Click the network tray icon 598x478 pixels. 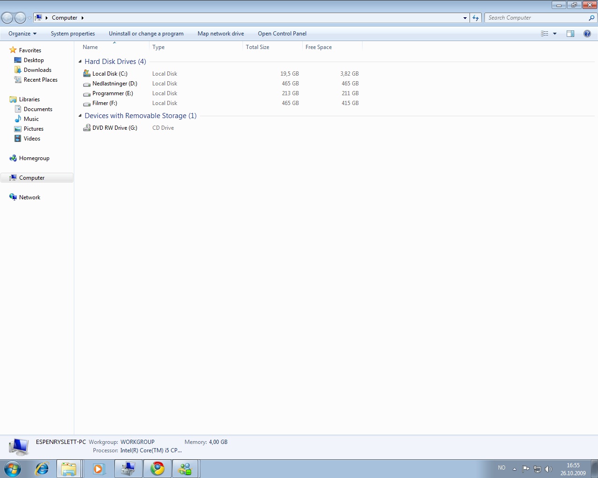click(537, 469)
